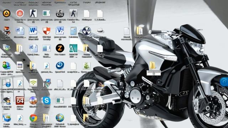Viewport: 228px width, 128px height.
Task: Launch S.T.A.L.K.E.R. radiation symbol icon
Action: pos(87,31)
